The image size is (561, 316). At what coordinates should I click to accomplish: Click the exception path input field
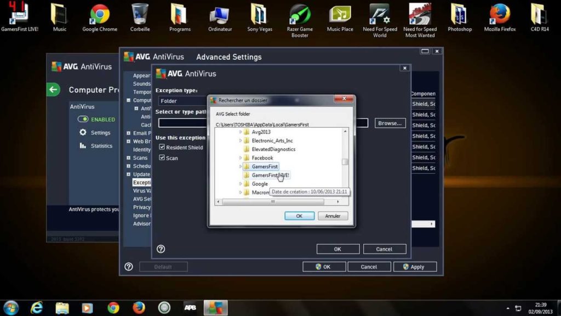(x=263, y=123)
